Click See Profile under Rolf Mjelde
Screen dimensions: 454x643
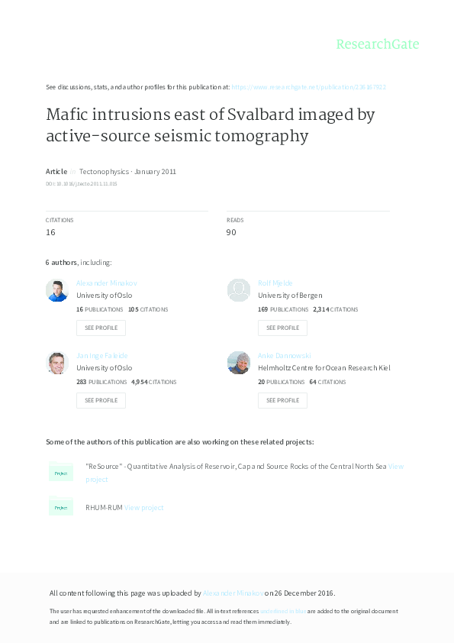click(282, 328)
